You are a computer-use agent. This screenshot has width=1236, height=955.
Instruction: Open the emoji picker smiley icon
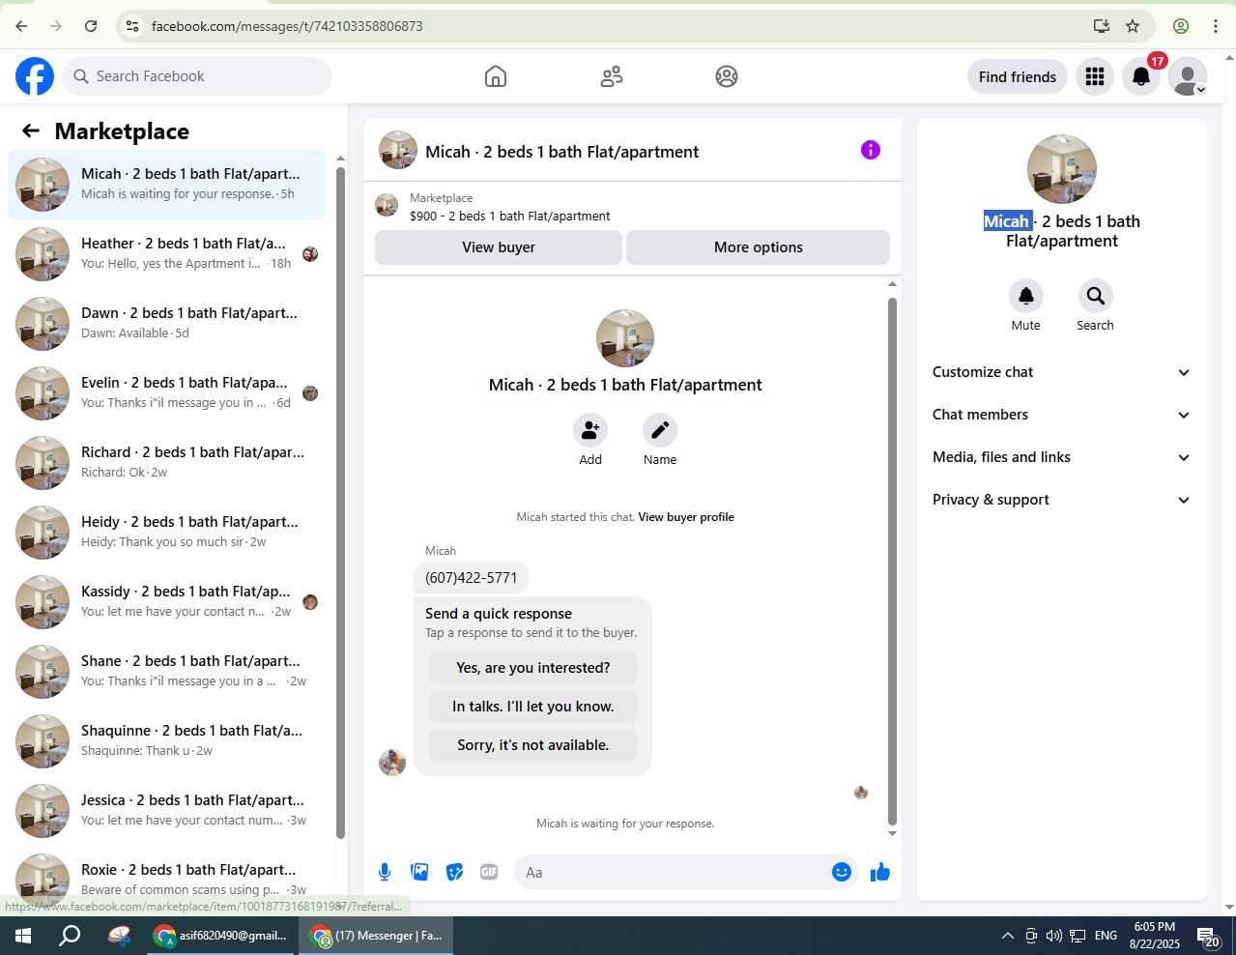842,872
